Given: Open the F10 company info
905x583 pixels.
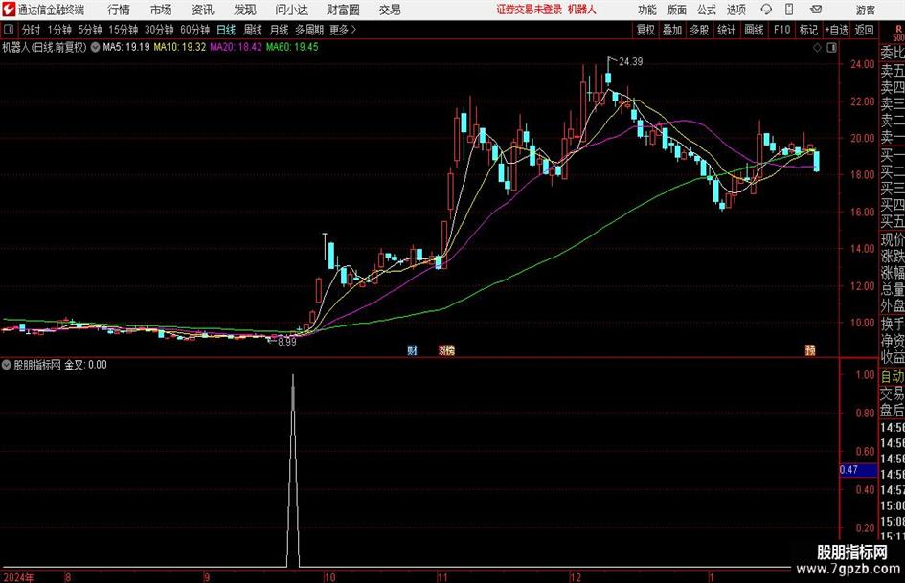Looking at the screenshot, I should (782, 30).
